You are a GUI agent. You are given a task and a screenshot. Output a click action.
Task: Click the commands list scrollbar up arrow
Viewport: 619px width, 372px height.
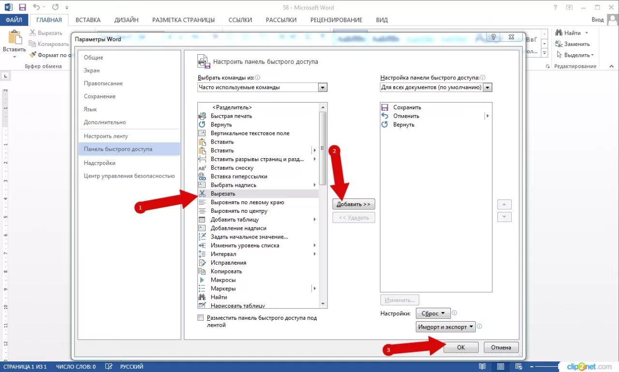(x=323, y=107)
